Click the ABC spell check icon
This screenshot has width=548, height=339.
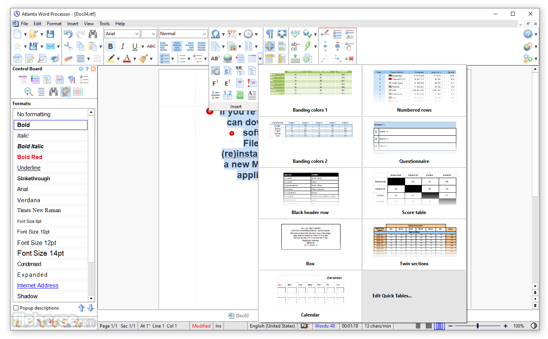pyautogui.click(x=295, y=34)
